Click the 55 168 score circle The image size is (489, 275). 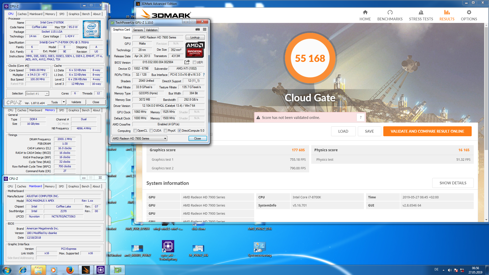coord(310,58)
